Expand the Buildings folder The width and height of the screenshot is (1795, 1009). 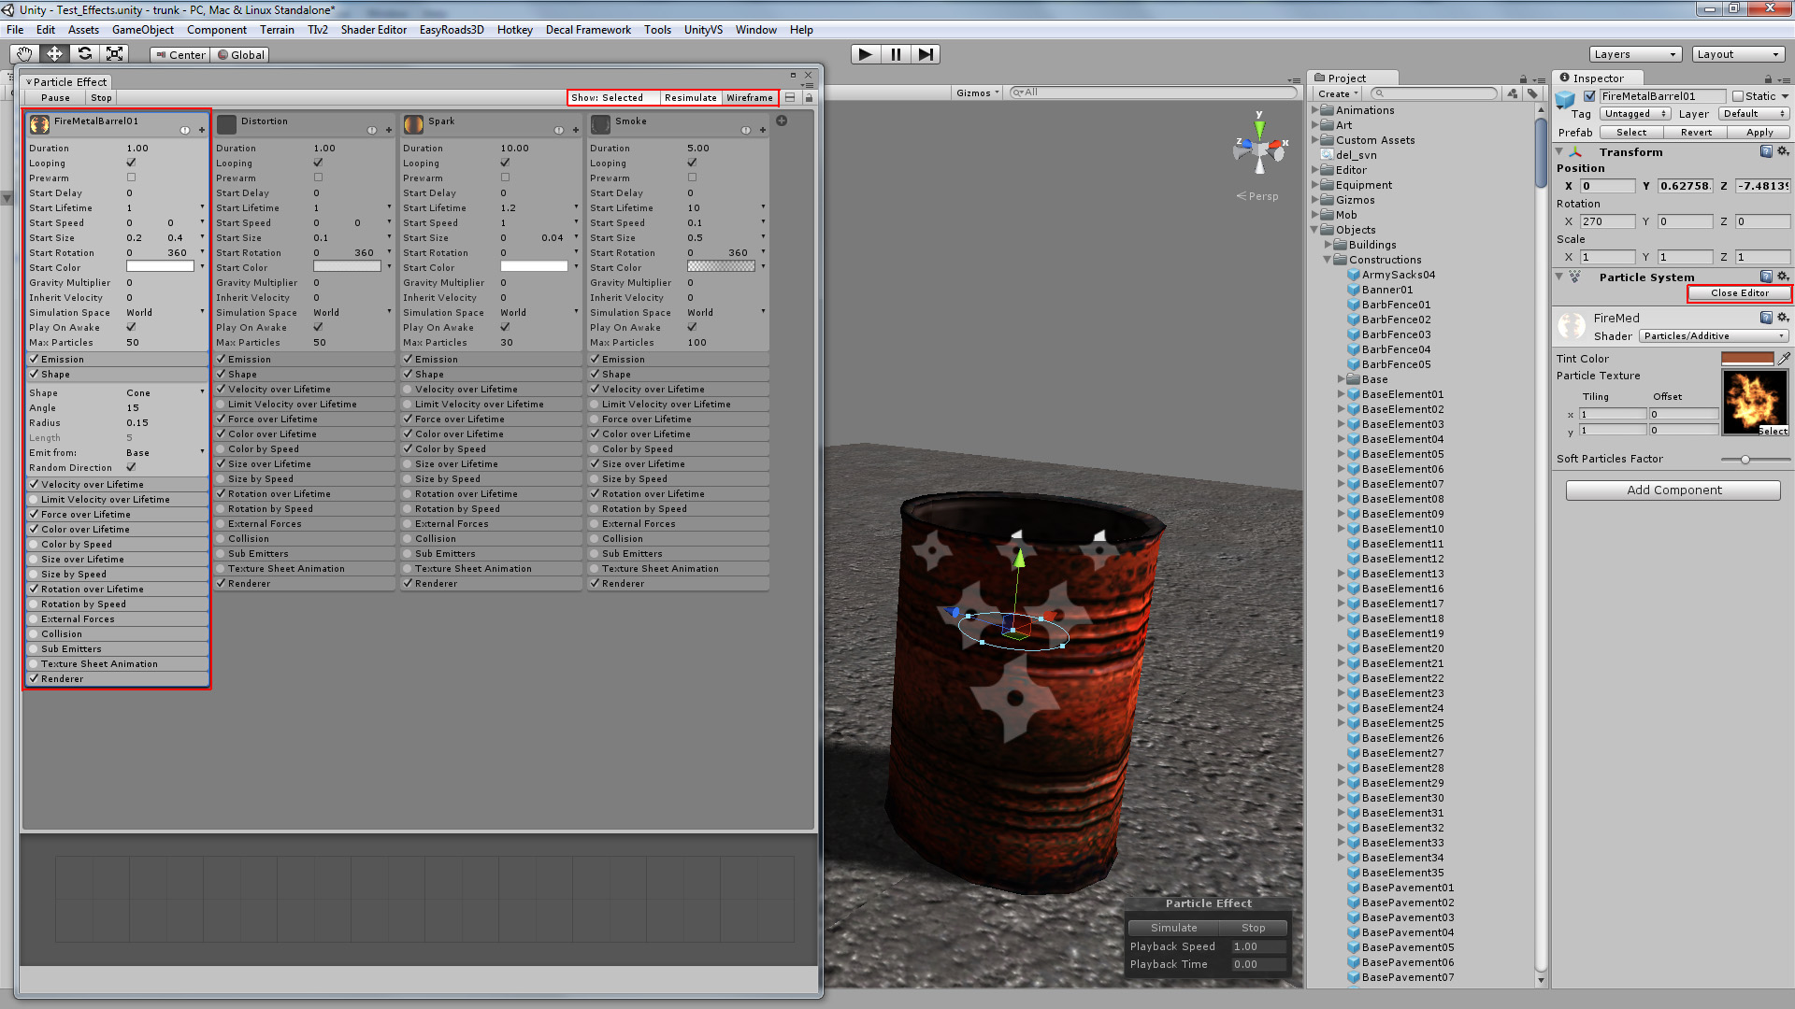pyautogui.click(x=1328, y=245)
